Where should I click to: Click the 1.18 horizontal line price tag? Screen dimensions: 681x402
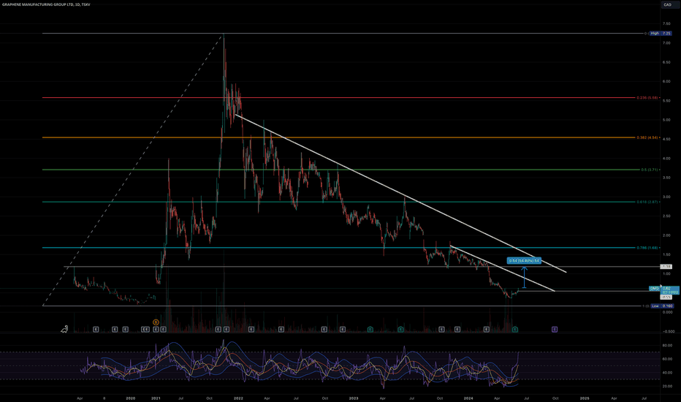pos(666,266)
